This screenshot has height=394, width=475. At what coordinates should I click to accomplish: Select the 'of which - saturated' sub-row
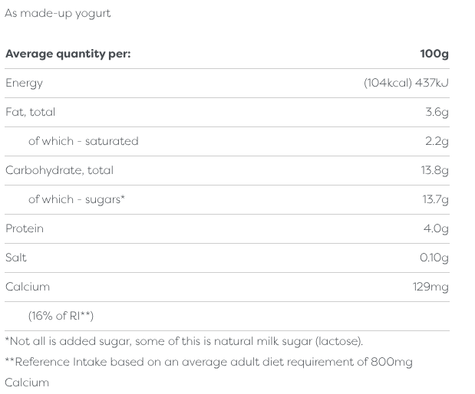pos(83,141)
